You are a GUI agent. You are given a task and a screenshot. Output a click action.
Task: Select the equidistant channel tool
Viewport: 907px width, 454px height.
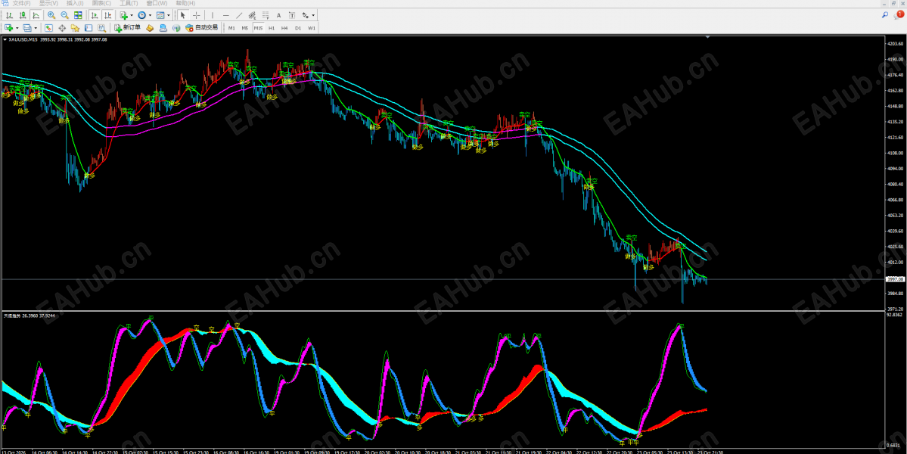pyautogui.click(x=252, y=16)
